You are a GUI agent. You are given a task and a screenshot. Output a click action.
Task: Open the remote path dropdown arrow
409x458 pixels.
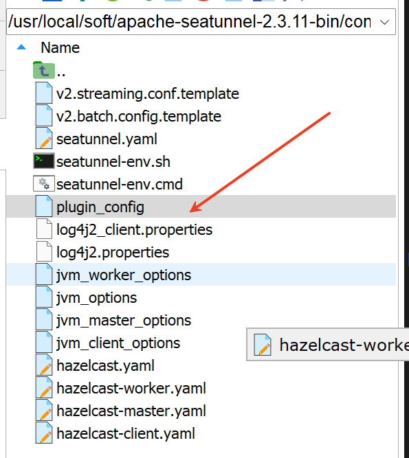[x=384, y=22]
